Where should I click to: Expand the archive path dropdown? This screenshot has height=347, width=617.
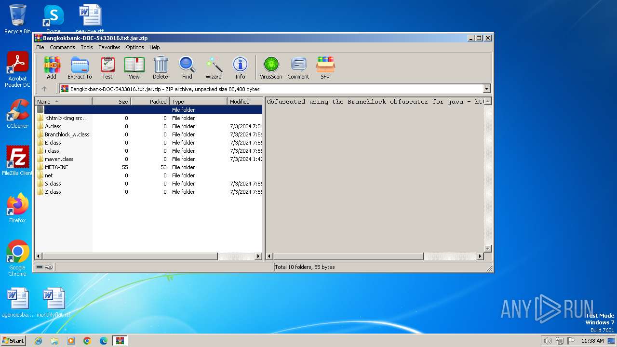pyautogui.click(x=486, y=89)
